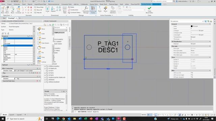Open the Home ribbon tab

click(3, 4)
